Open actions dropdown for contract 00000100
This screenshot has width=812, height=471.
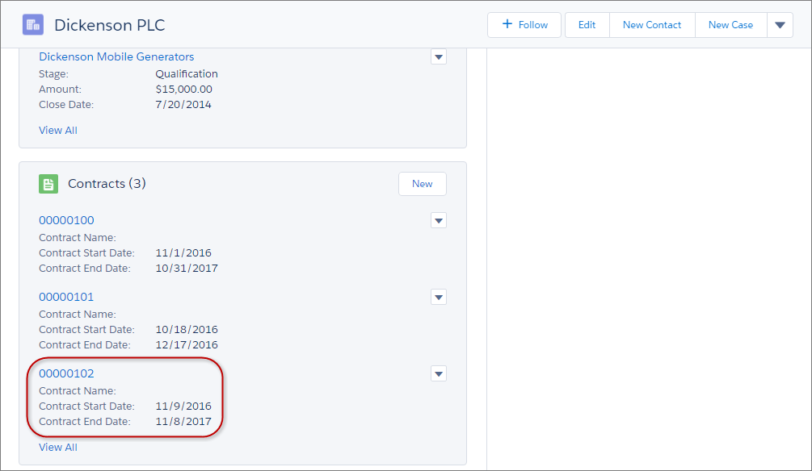(439, 221)
